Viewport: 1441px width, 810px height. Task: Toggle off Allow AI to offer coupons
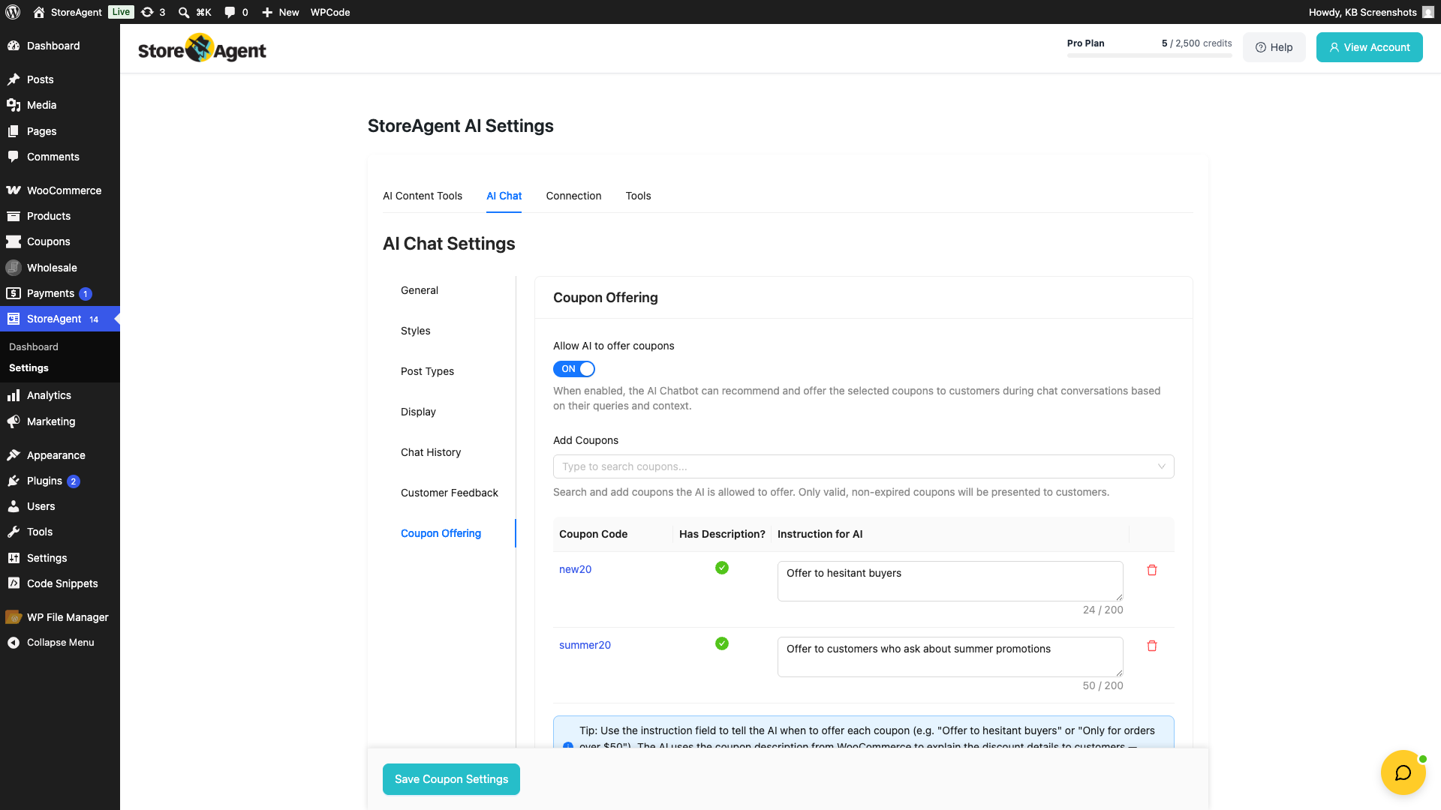[x=574, y=369]
